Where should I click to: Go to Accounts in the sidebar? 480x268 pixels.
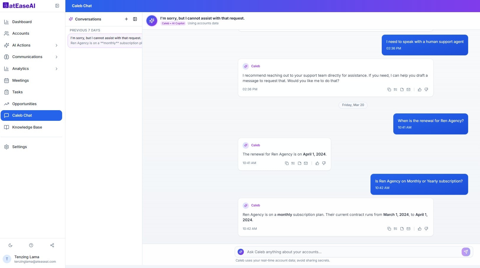(31, 33)
